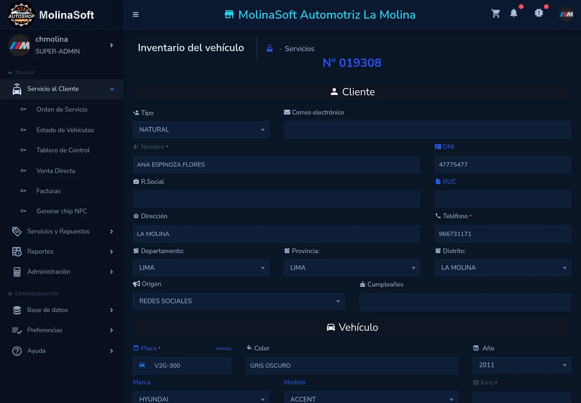Open Estado de Vehículos menu item
This screenshot has width=581, height=403.
[x=65, y=130]
